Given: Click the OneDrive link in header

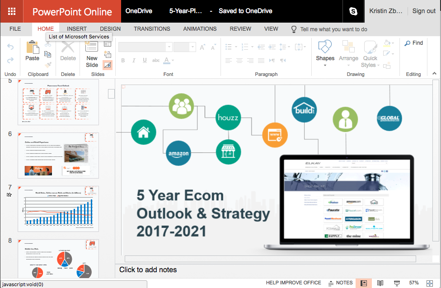Looking at the screenshot, I should [x=139, y=11].
